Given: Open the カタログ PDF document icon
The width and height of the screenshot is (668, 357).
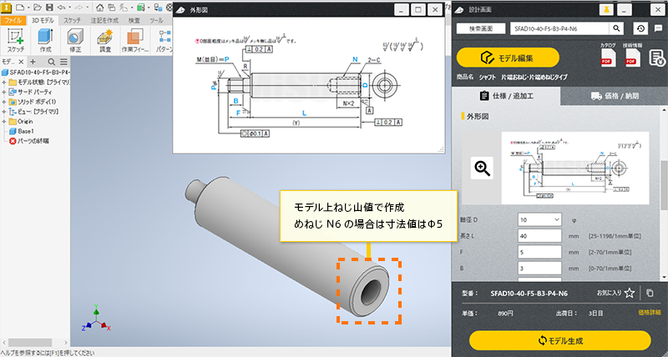Looking at the screenshot, I should coord(608,57).
